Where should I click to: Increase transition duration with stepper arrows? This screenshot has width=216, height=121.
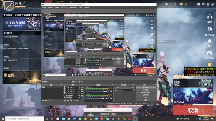133,90
